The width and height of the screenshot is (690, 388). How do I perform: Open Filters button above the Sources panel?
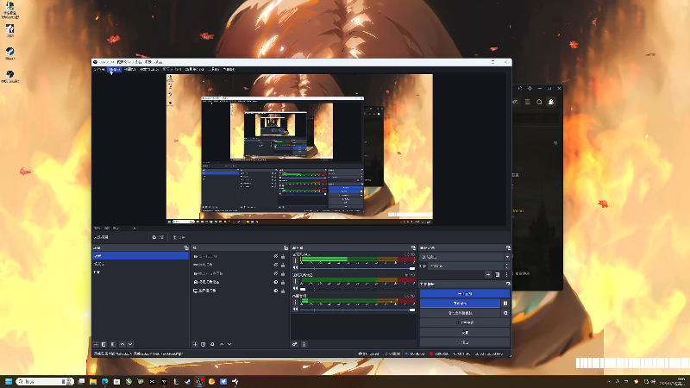pos(179,237)
